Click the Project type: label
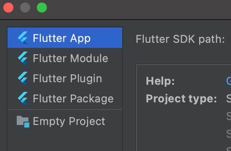The height and width of the screenshot is (151, 231). [181, 99]
